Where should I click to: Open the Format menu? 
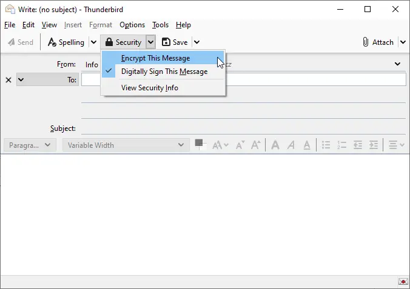click(101, 25)
